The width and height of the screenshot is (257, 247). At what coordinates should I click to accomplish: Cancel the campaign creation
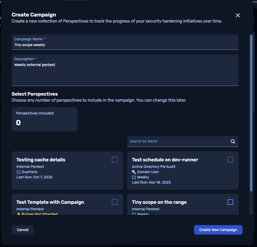(x=23, y=230)
